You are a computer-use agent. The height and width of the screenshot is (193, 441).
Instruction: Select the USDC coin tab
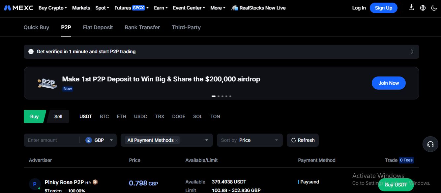point(141,117)
